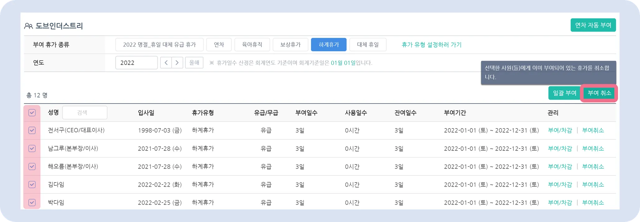
Task: Uncheck the checkbox for 전서구(CEO/대표이사)
Action: (32, 130)
